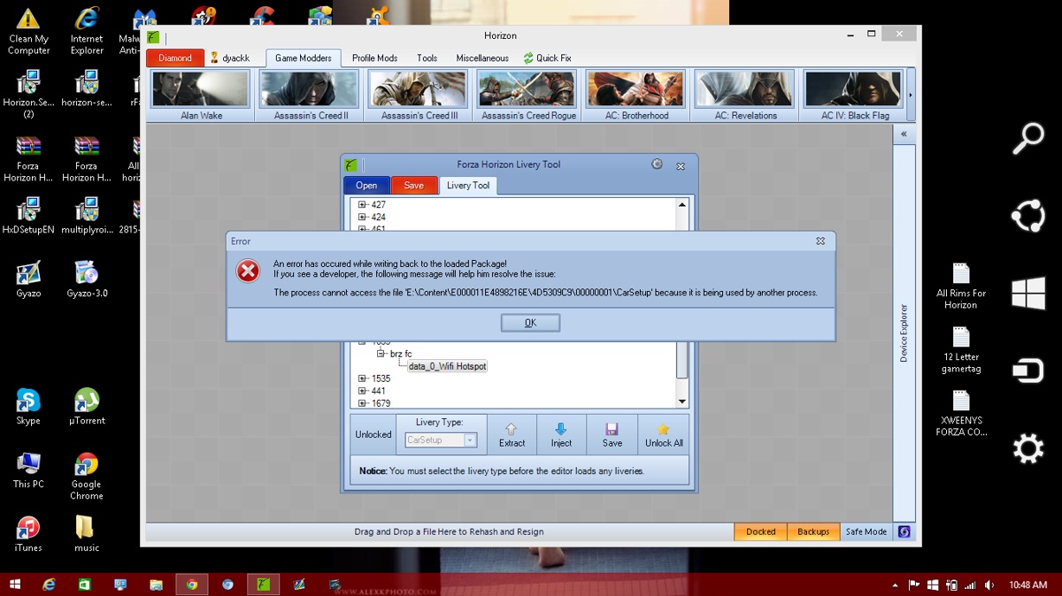
Task: Open the AC: Brotherhood modder
Action: tap(637, 96)
